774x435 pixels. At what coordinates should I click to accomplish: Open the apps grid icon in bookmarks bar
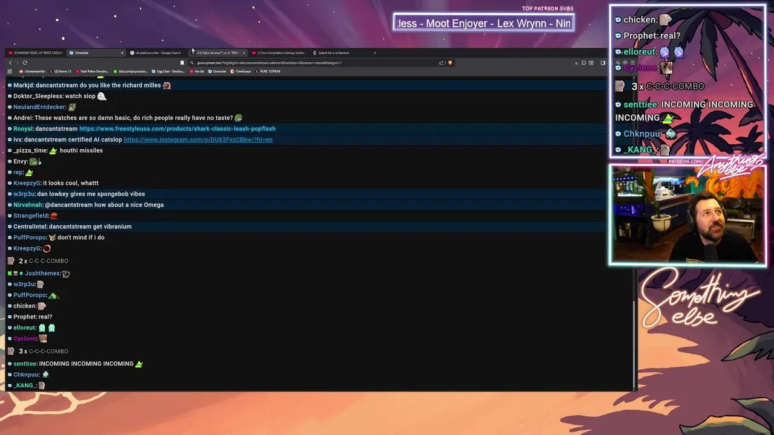click(x=10, y=71)
